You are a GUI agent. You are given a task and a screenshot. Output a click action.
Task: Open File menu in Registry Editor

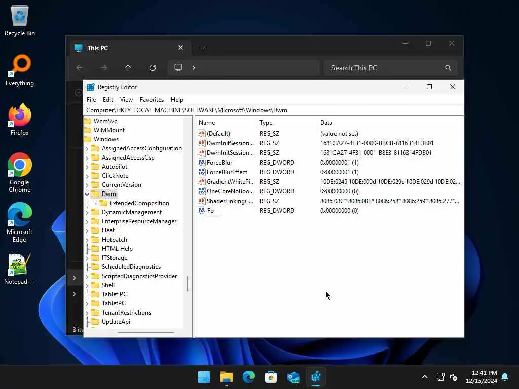click(91, 100)
